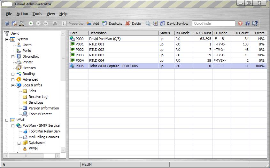Select Tobit.ViProtect in the tree
Viewport: 270px width, 168px height.
point(40,114)
